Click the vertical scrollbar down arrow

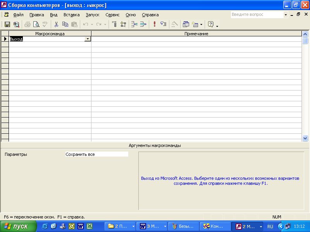pos(305,138)
